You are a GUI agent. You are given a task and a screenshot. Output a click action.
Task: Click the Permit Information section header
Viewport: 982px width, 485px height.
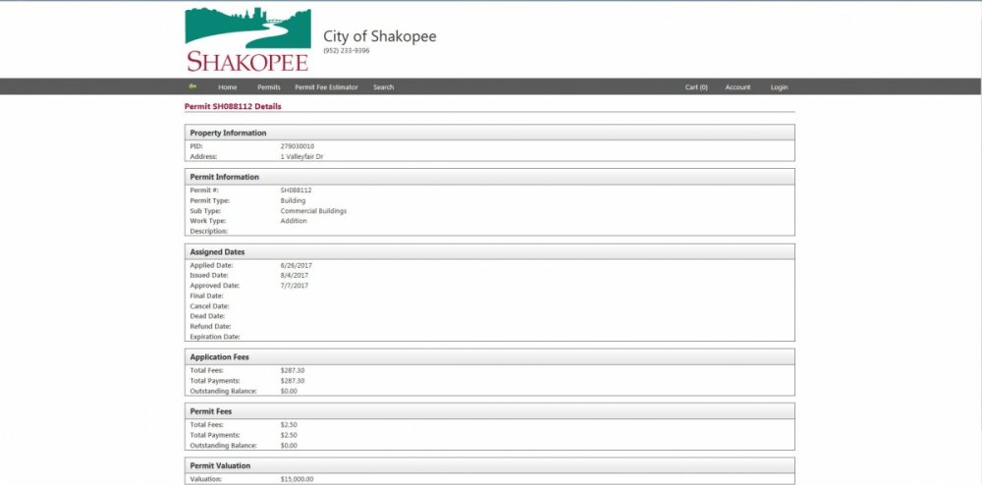click(224, 177)
